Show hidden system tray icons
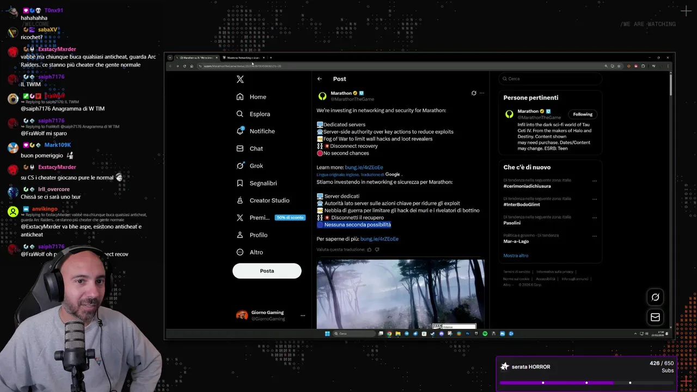This screenshot has width=697, height=392. click(x=635, y=334)
